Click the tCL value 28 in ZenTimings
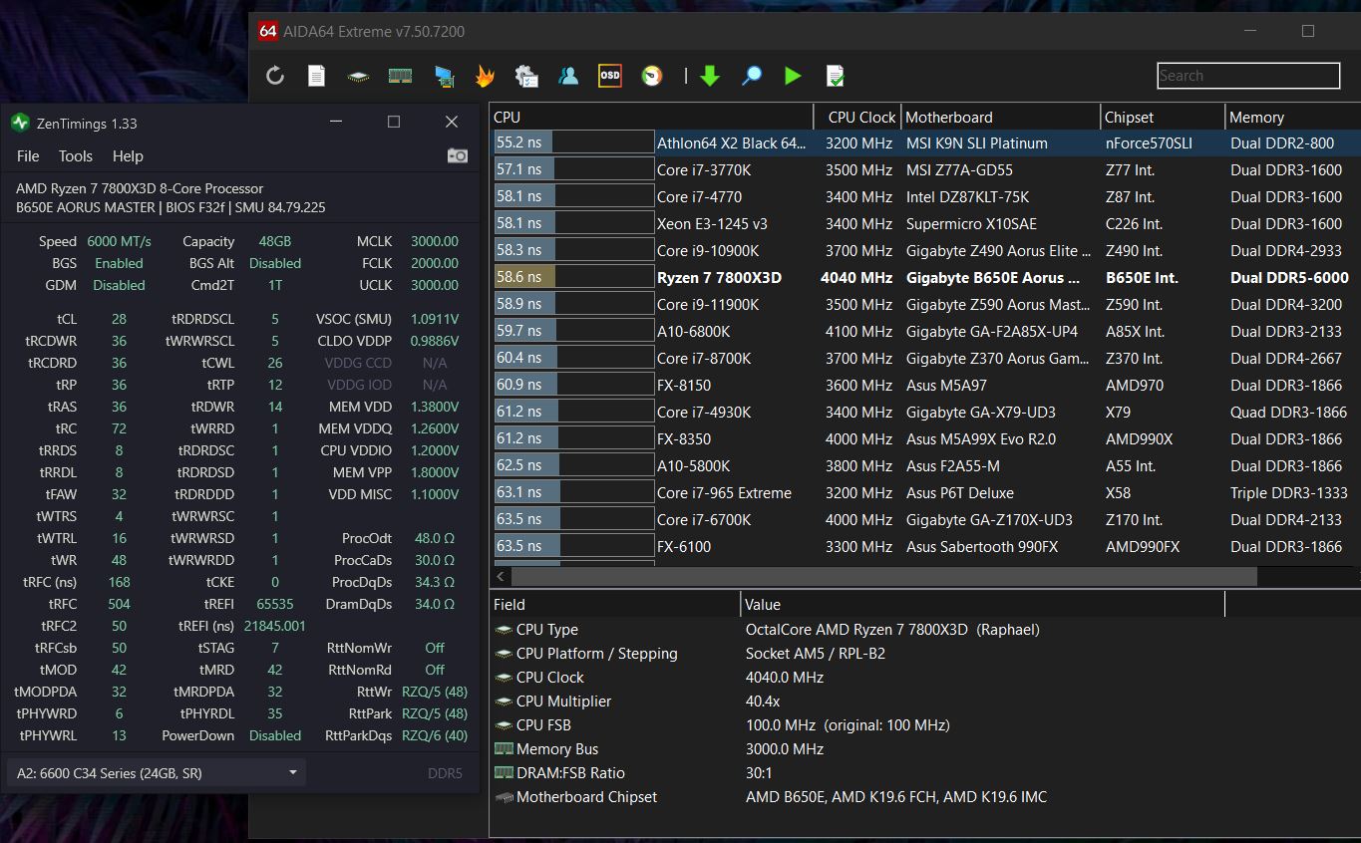Screen dimensions: 1361x843 [x=119, y=319]
